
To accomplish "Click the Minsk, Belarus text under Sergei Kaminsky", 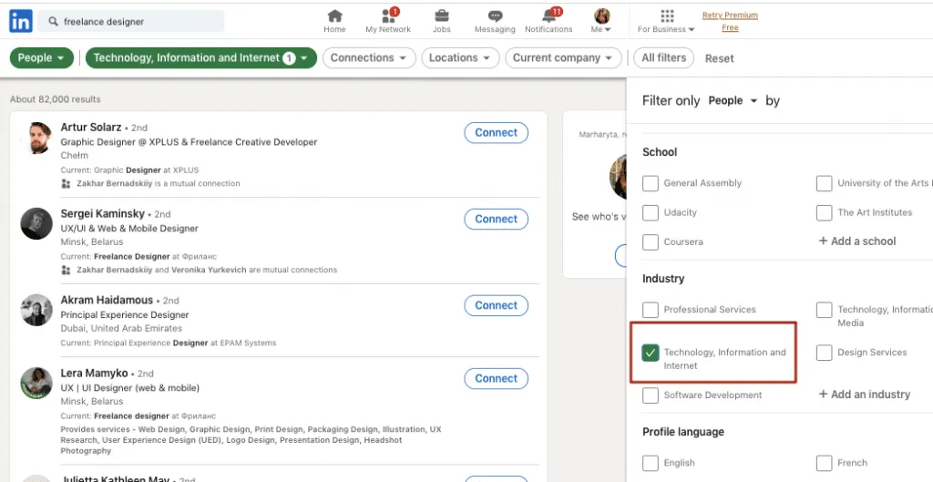I will pos(92,242).
